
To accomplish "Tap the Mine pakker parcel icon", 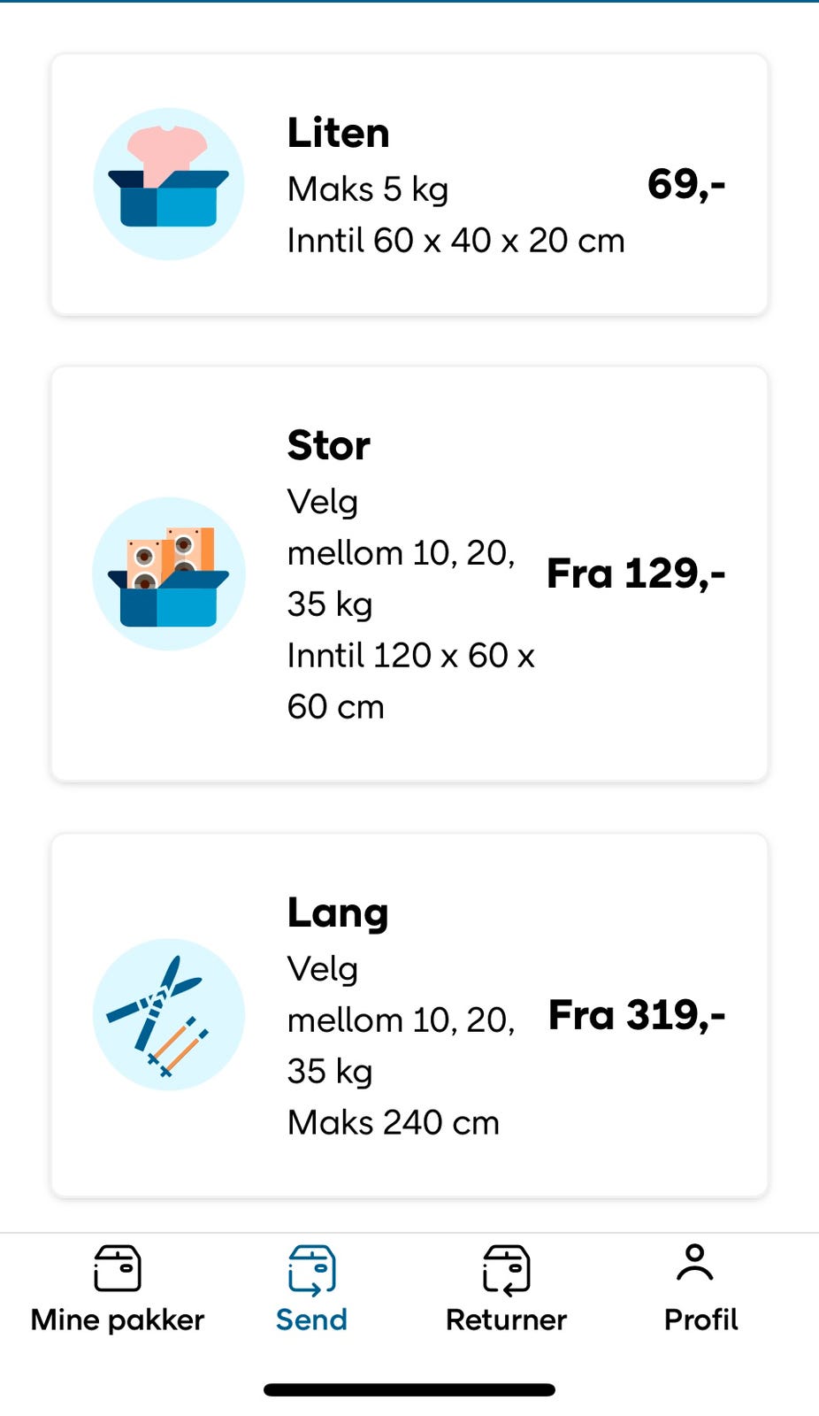I will click(118, 1268).
